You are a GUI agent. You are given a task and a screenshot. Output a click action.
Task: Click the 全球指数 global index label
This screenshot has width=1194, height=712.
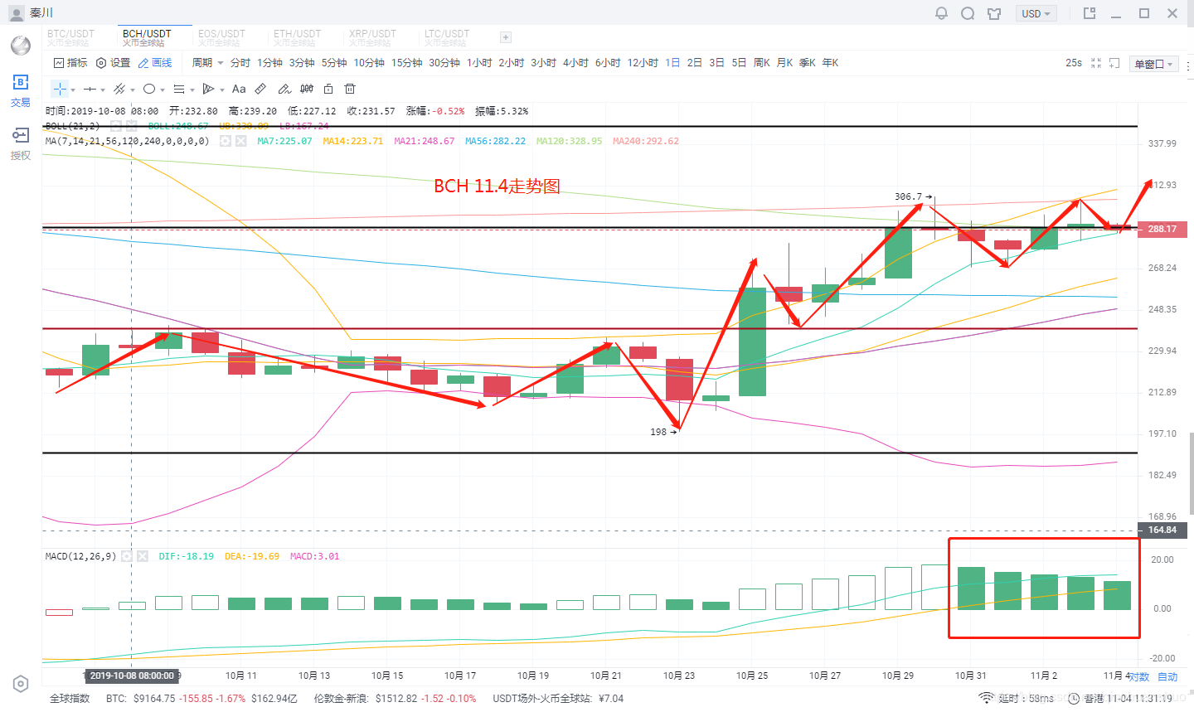(x=70, y=699)
